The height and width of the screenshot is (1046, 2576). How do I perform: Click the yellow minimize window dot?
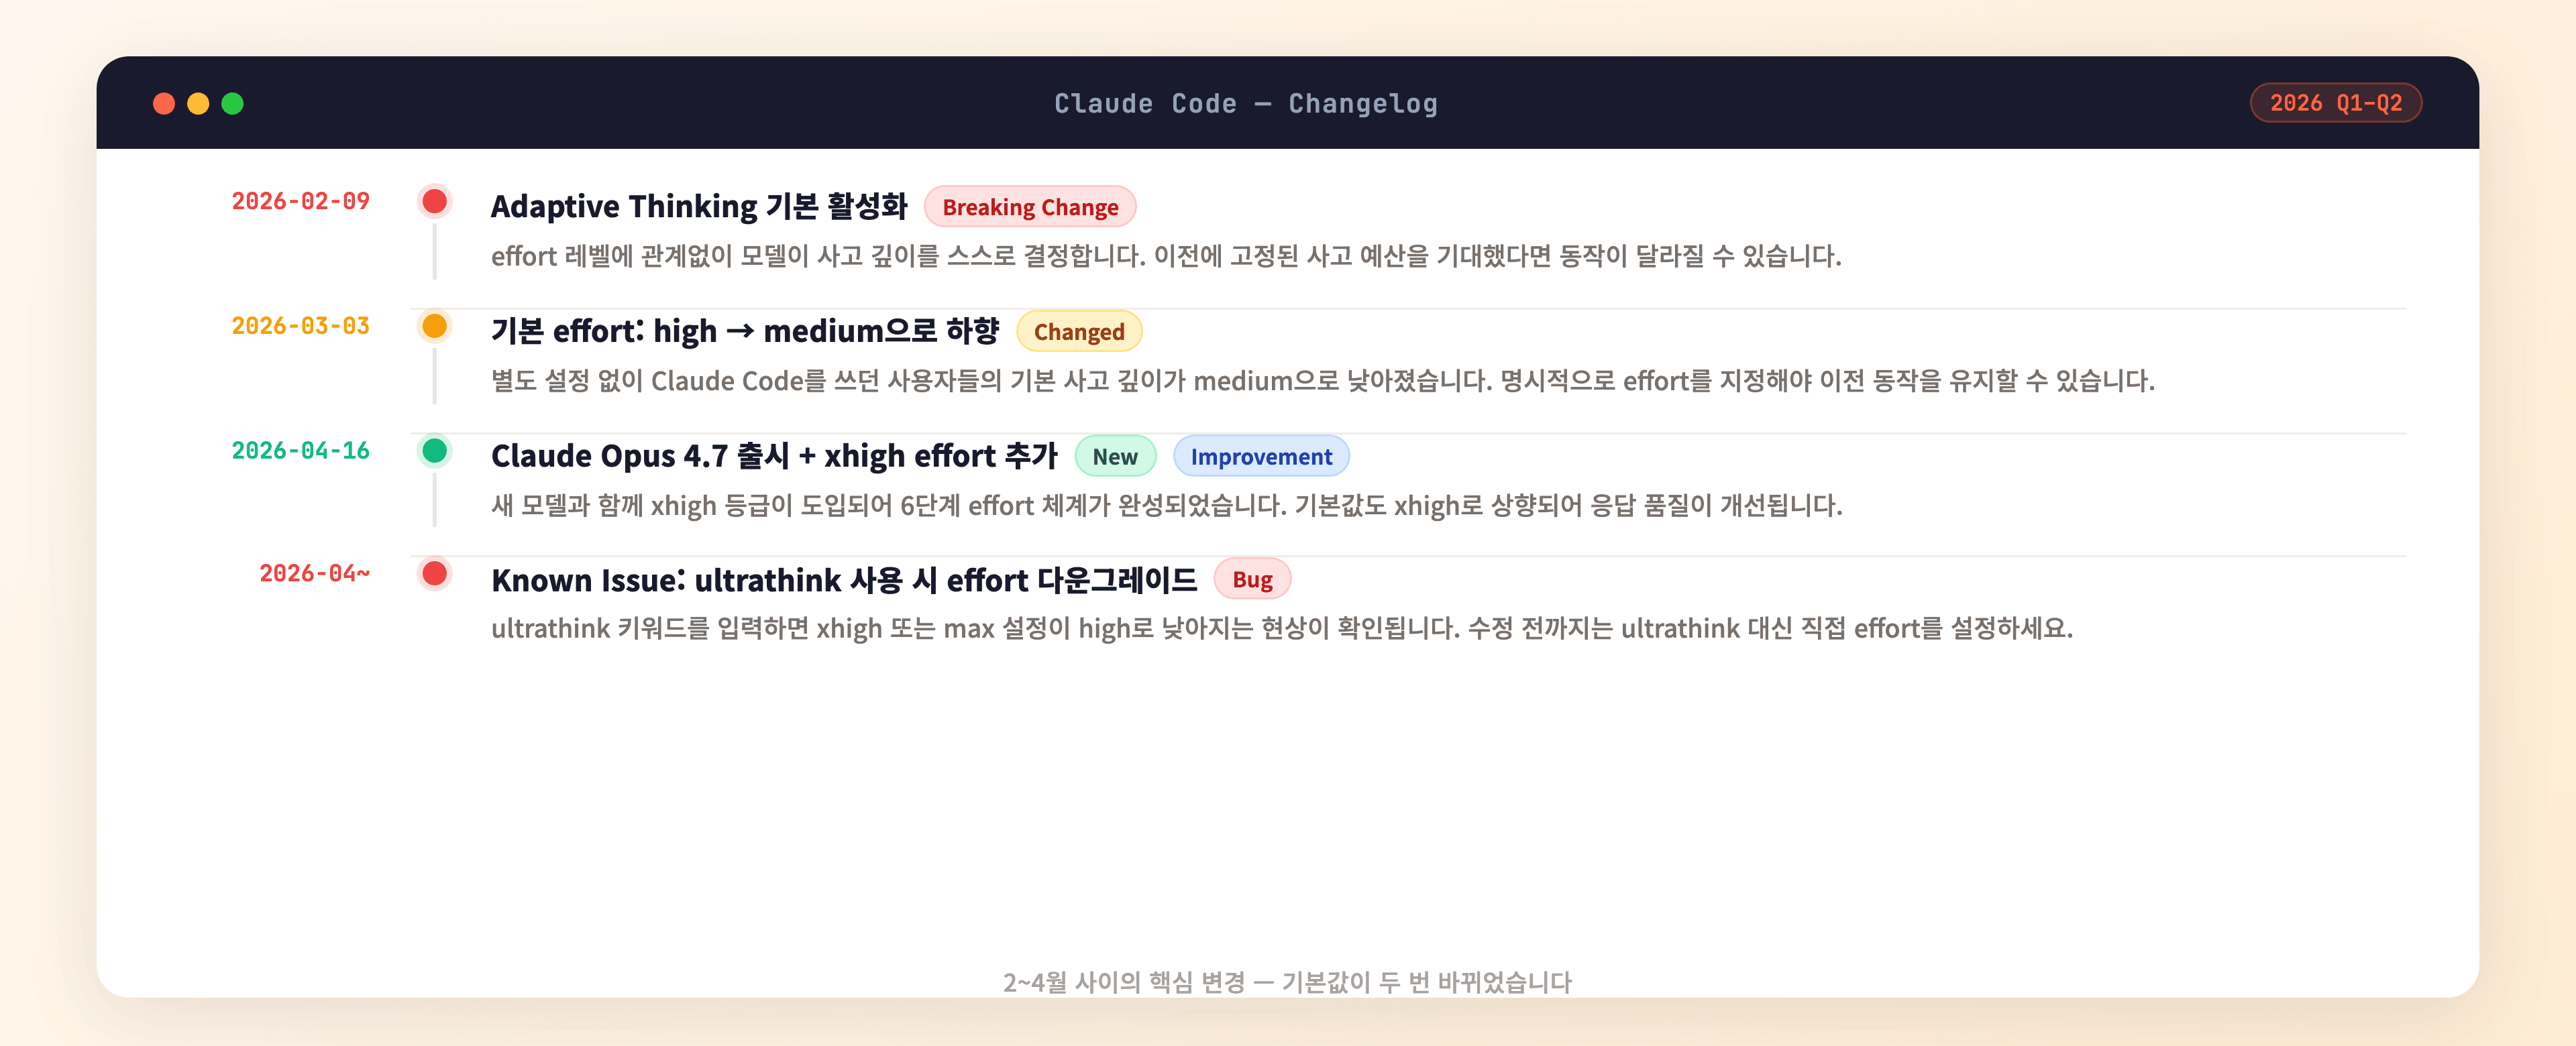click(198, 104)
